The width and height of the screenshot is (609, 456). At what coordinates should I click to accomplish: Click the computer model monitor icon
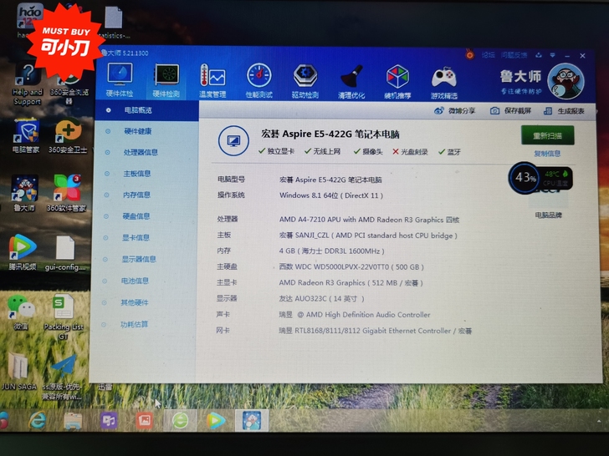point(233,141)
